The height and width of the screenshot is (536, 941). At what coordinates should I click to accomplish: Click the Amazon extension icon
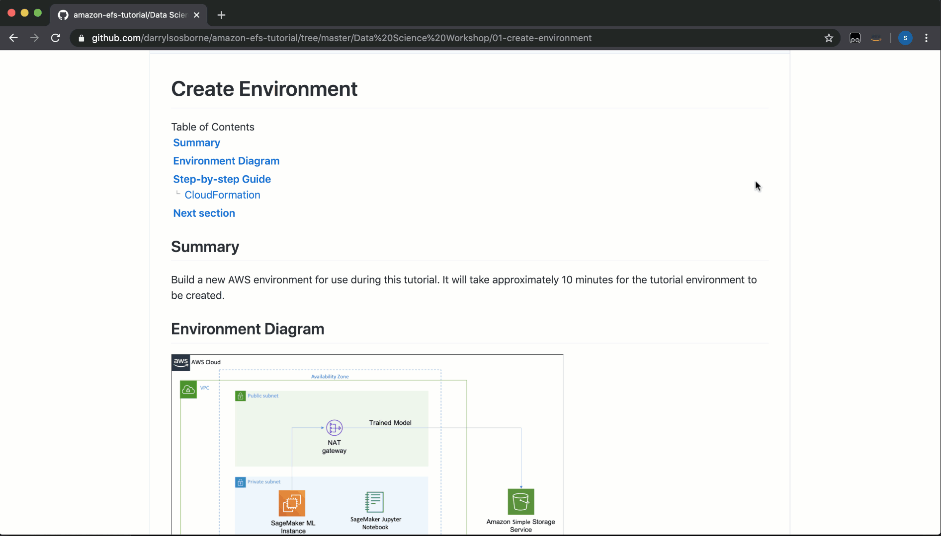(876, 38)
